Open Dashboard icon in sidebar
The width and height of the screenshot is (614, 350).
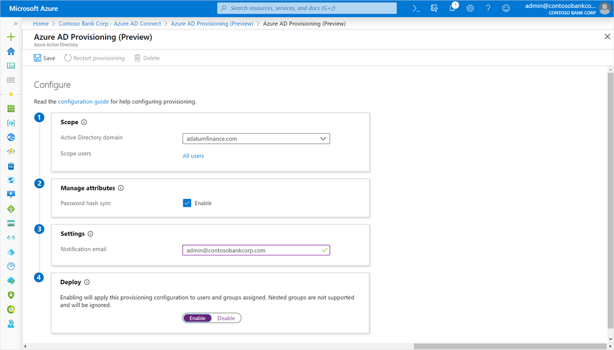[x=11, y=65]
